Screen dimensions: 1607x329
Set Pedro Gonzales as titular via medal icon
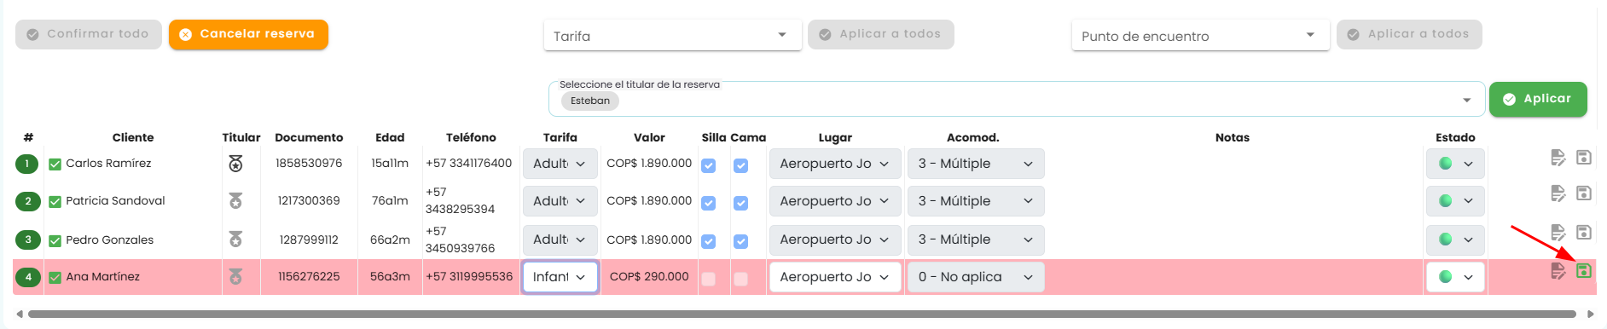pos(235,240)
